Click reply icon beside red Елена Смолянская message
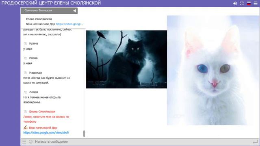This screenshot has height=146, width=260. (25, 112)
